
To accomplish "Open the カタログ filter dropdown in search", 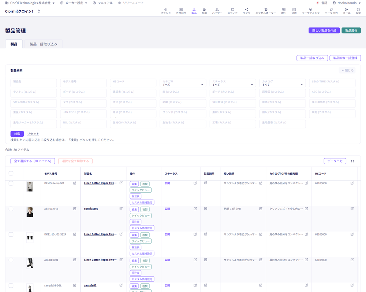I will pos(283,83).
